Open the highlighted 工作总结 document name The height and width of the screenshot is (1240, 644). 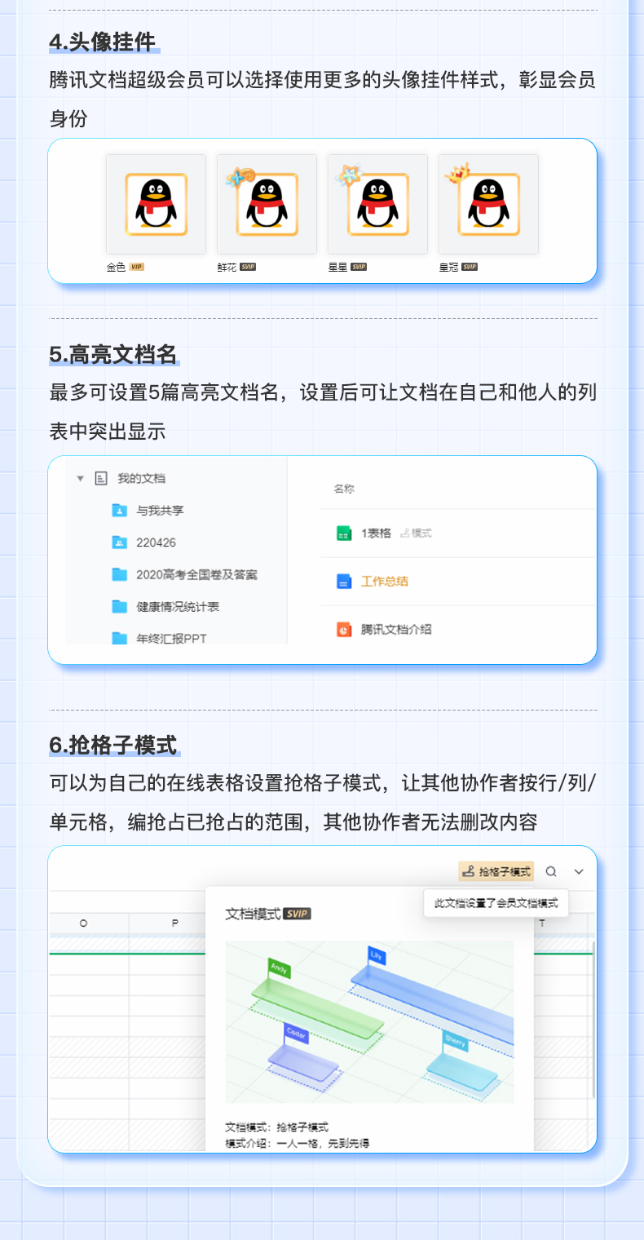click(x=385, y=582)
